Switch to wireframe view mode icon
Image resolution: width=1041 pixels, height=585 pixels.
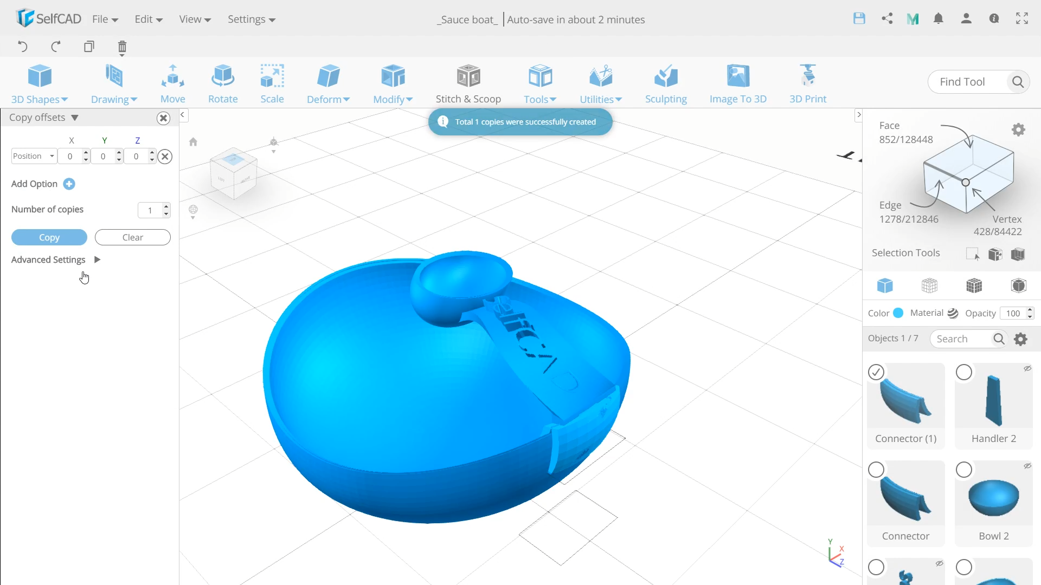929,285
